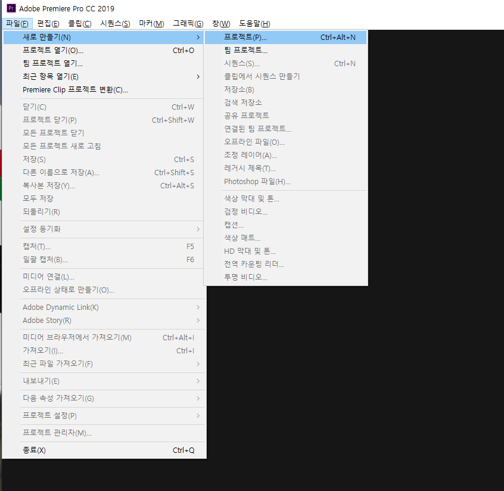
Task: Choose 캡처(T)... entry
Action: (103, 247)
